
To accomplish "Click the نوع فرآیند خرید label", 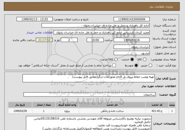I will coord(166,65).
